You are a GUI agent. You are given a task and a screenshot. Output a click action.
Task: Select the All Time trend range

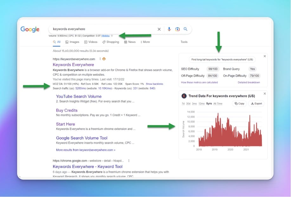(218, 104)
